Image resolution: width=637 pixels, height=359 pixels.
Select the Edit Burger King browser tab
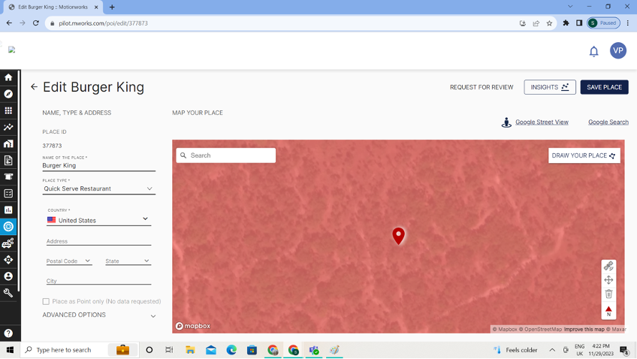point(53,7)
